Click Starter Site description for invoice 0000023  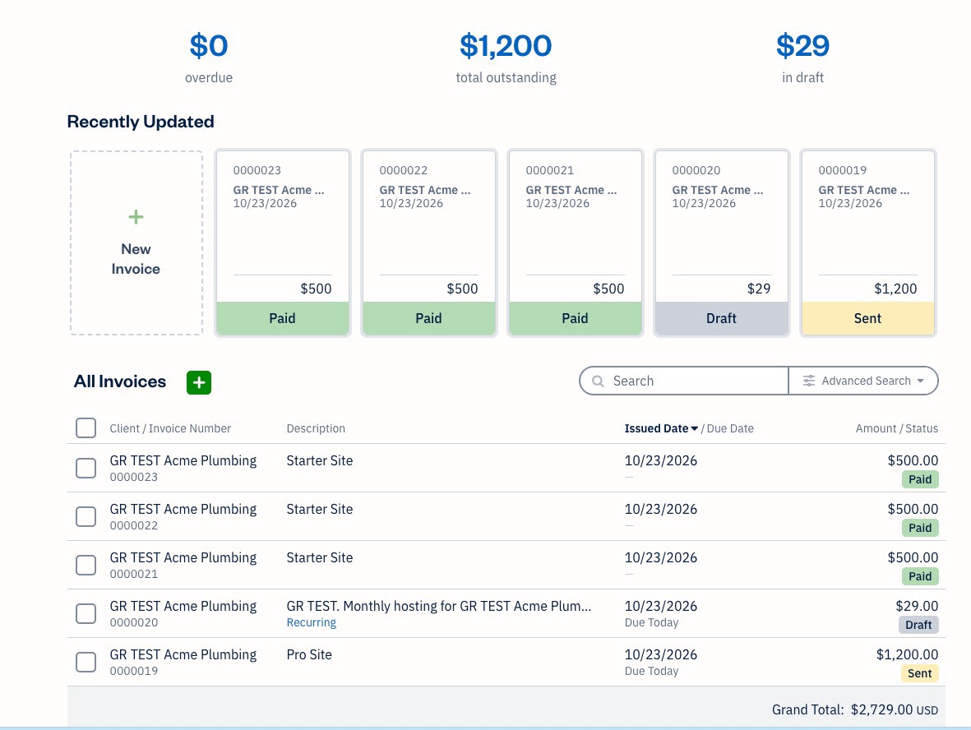[x=320, y=460]
